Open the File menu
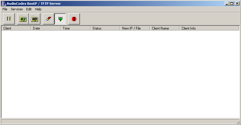Screen dimensions: 241x125 5,9
